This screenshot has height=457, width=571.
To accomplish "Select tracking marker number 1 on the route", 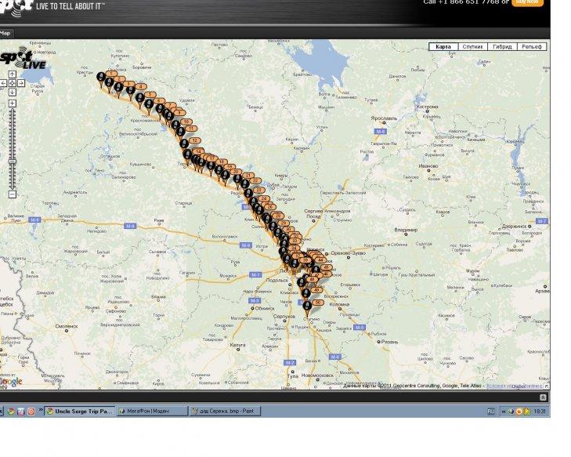I will [100, 75].
